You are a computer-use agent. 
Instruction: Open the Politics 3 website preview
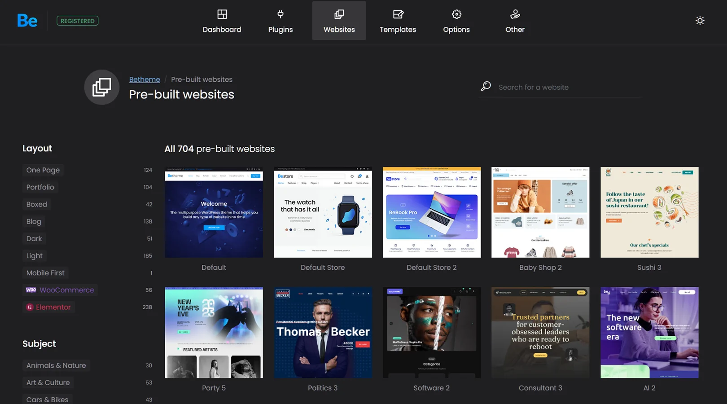pyautogui.click(x=323, y=333)
